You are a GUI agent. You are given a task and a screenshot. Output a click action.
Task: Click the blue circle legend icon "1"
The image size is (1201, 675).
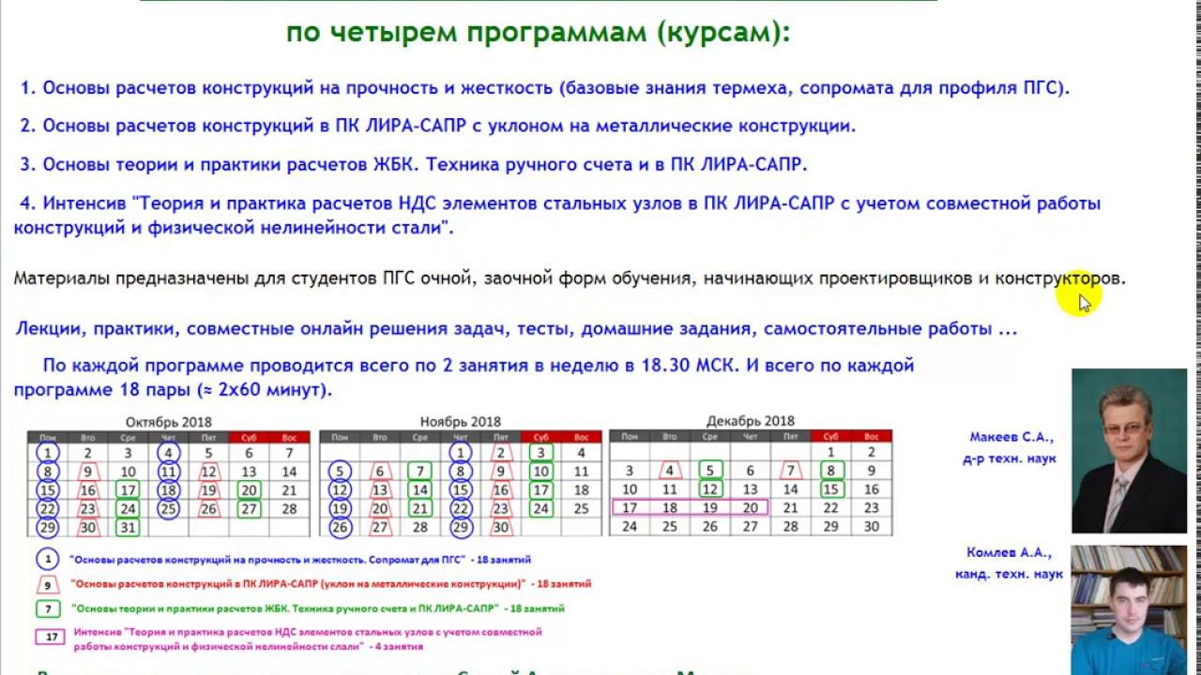48,558
